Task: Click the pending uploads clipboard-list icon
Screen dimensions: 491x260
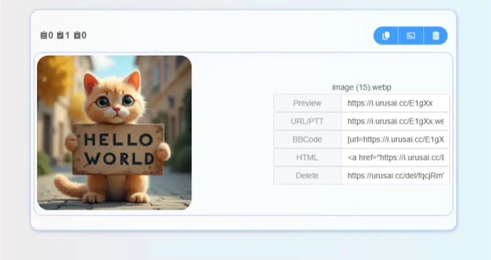Action: tap(44, 35)
